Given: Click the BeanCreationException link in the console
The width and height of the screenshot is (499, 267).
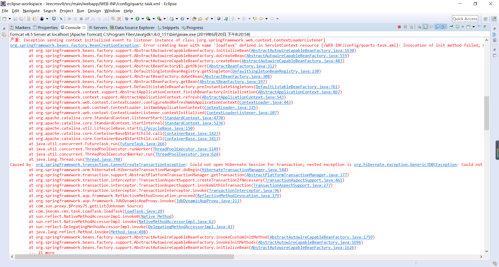Looking at the screenshot, I should pos(74,45).
